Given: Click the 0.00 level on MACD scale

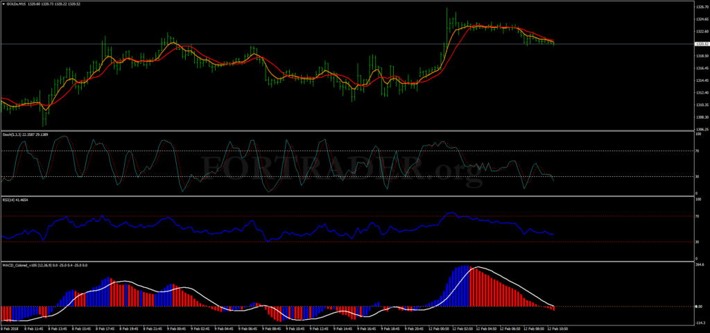Looking at the screenshot, I should click(x=700, y=307).
